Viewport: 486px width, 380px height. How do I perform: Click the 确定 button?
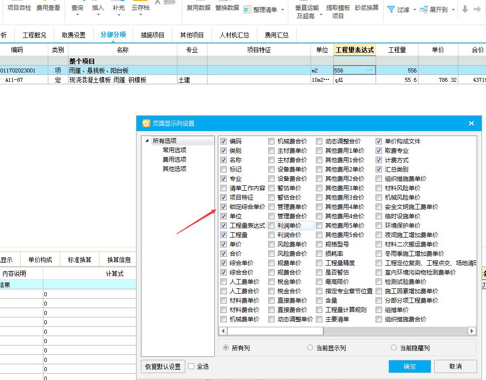[410, 366]
